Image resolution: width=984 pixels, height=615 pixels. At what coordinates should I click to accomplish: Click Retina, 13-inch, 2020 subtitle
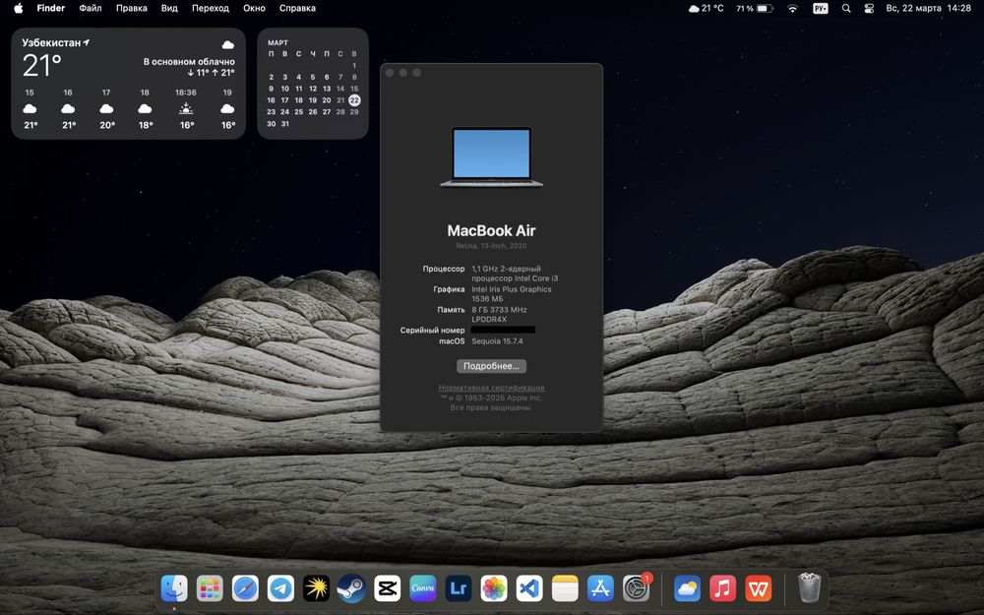[x=491, y=246]
